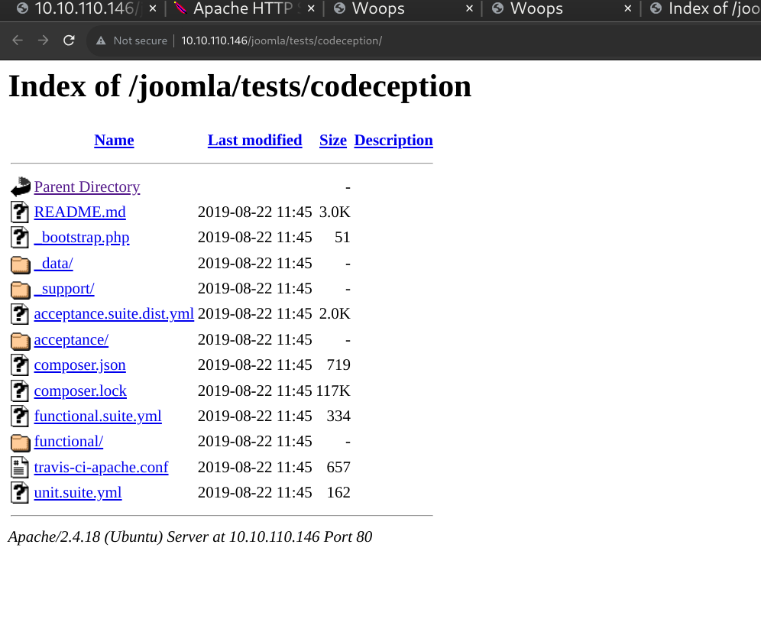Screen dimensions: 761x619
Task: Click the folder icon beside _data/
Action: pyautogui.click(x=21, y=264)
